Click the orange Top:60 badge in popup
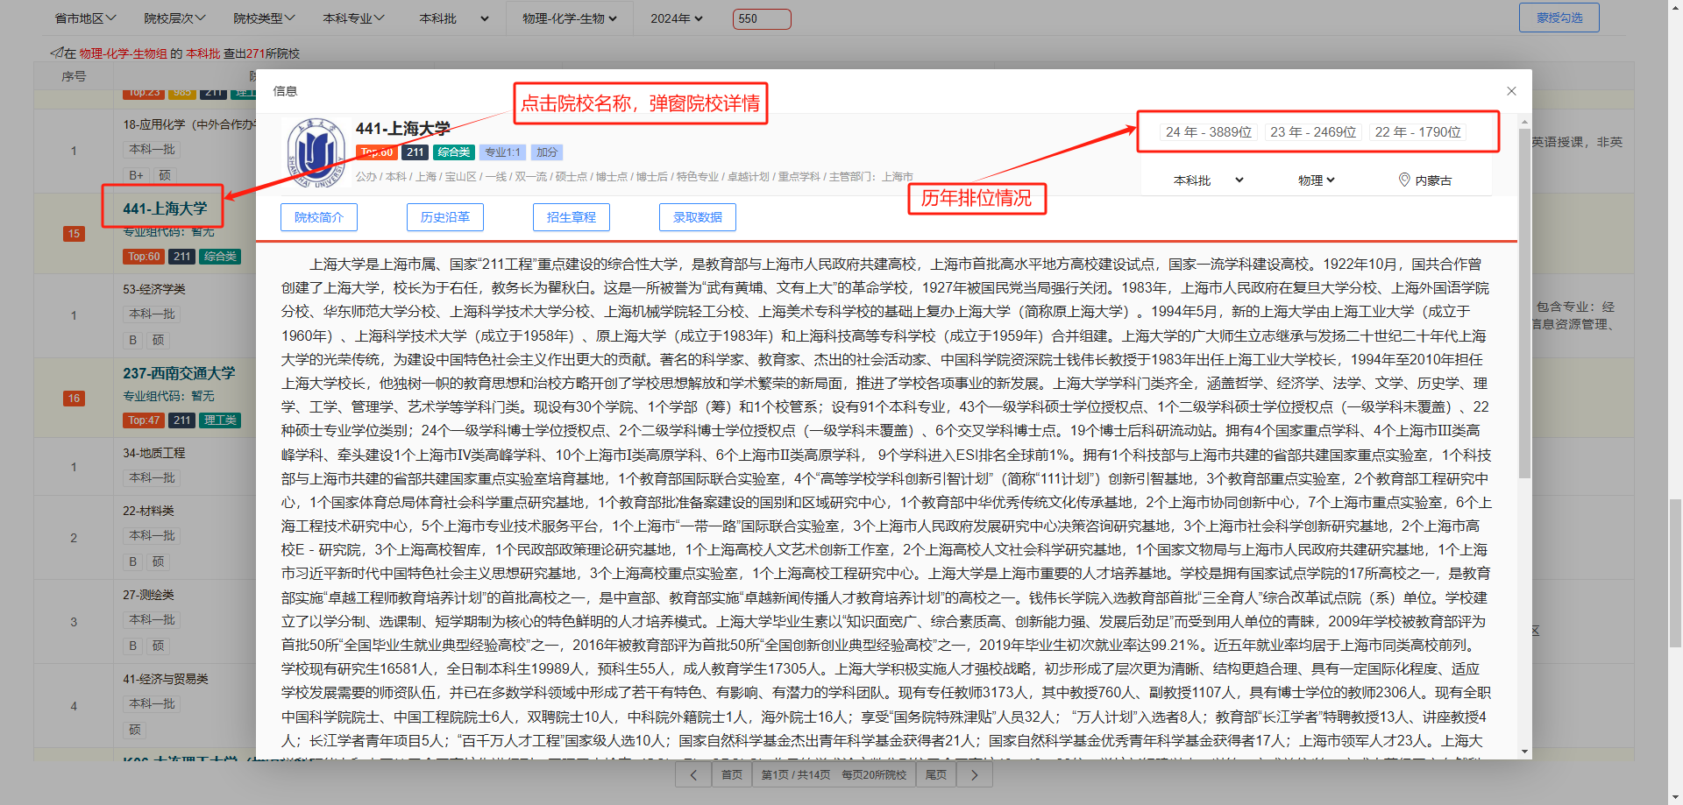1683x805 pixels. click(x=377, y=152)
